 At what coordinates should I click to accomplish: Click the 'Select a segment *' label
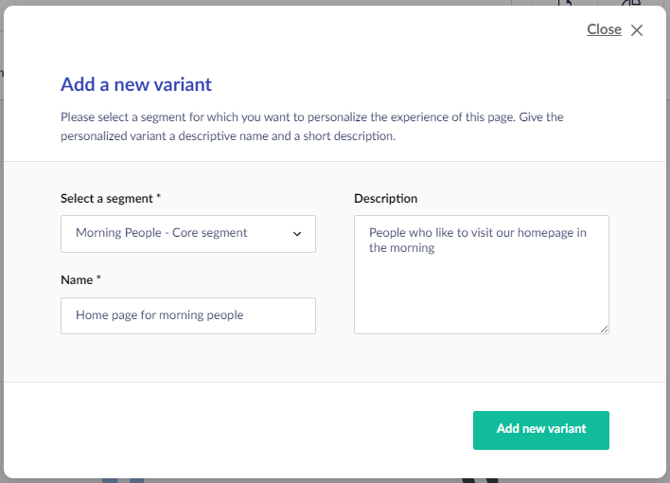tap(111, 199)
